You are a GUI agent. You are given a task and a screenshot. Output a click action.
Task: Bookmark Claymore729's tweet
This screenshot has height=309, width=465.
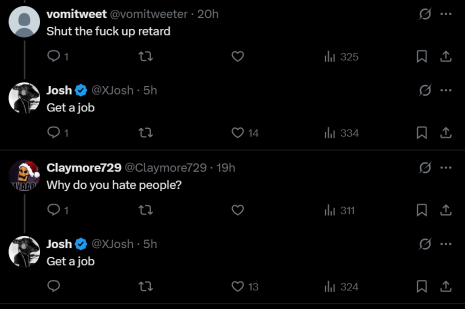click(422, 210)
